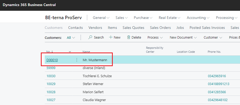The image size is (240, 105).
Task: Open the Customers All view filter
Action: pyautogui.click(x=71, y=38)
